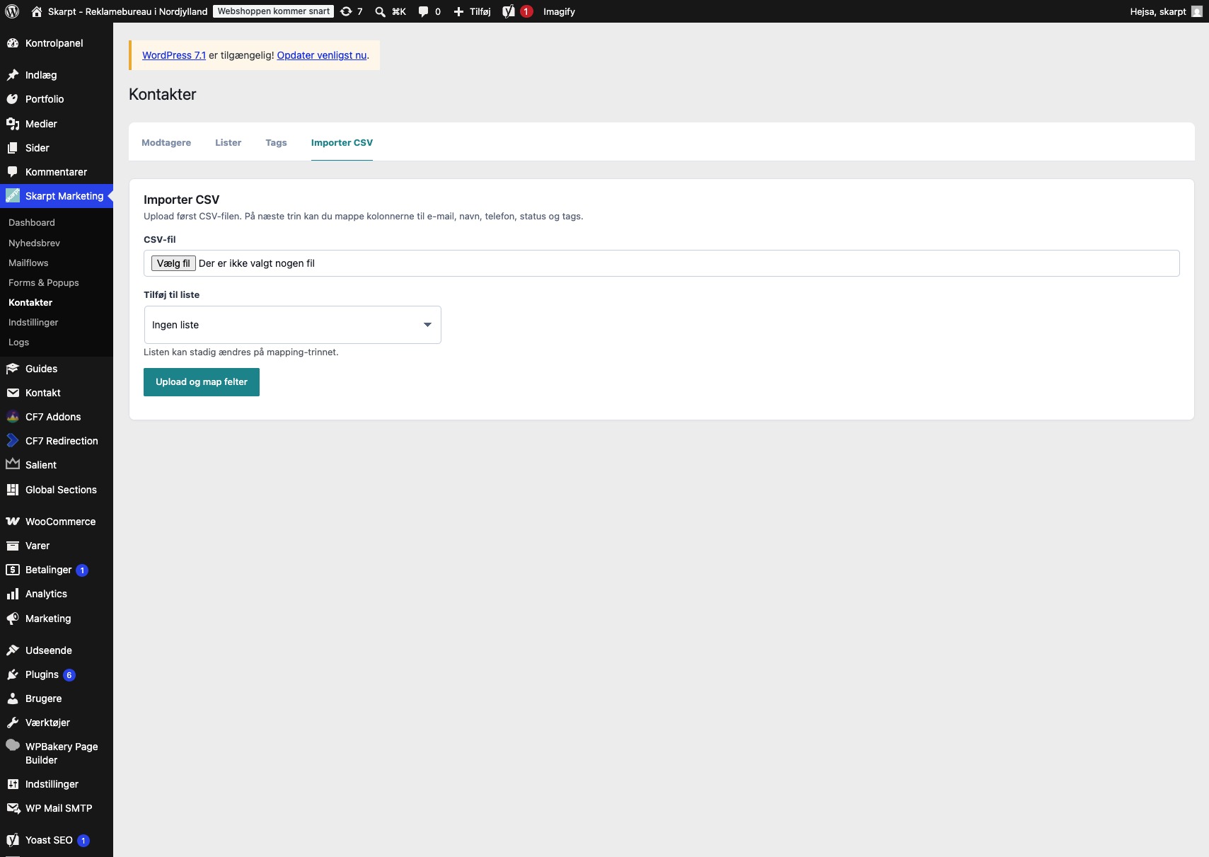Open the Tags tab
The image size is (1209, 857).
coord(276,142)
